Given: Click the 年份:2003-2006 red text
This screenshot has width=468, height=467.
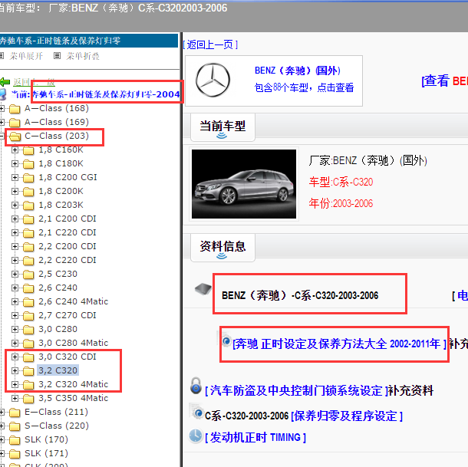Looking at the screenshot, I should (x=341, y=203).
